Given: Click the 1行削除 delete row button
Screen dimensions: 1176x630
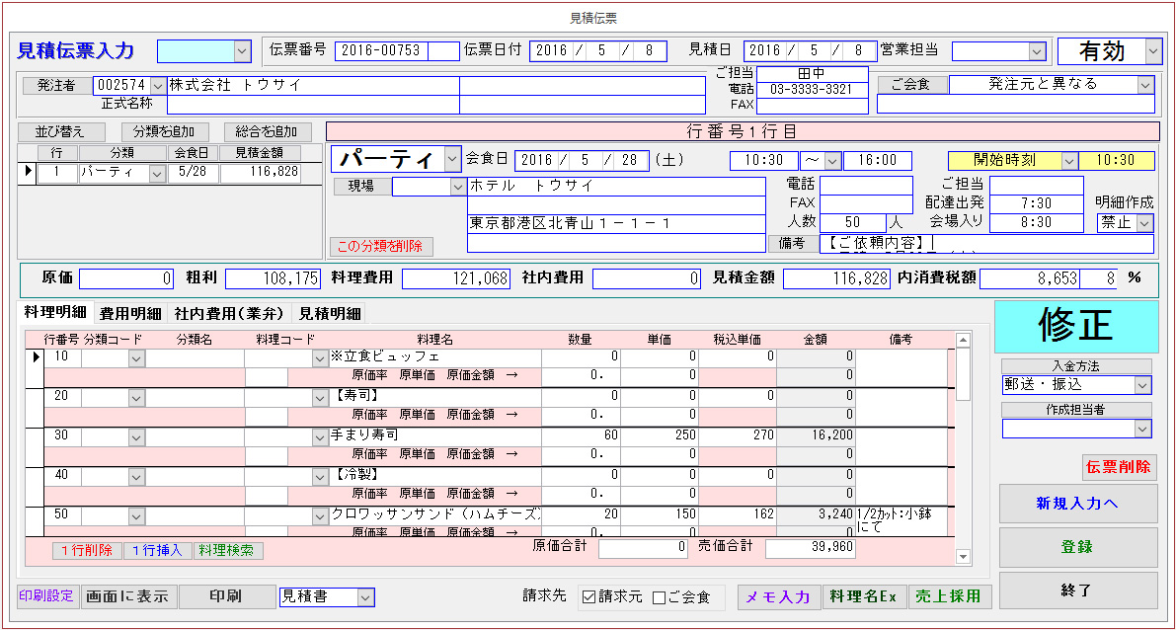Looking at the screenshot, I should (x=87, y=550).
